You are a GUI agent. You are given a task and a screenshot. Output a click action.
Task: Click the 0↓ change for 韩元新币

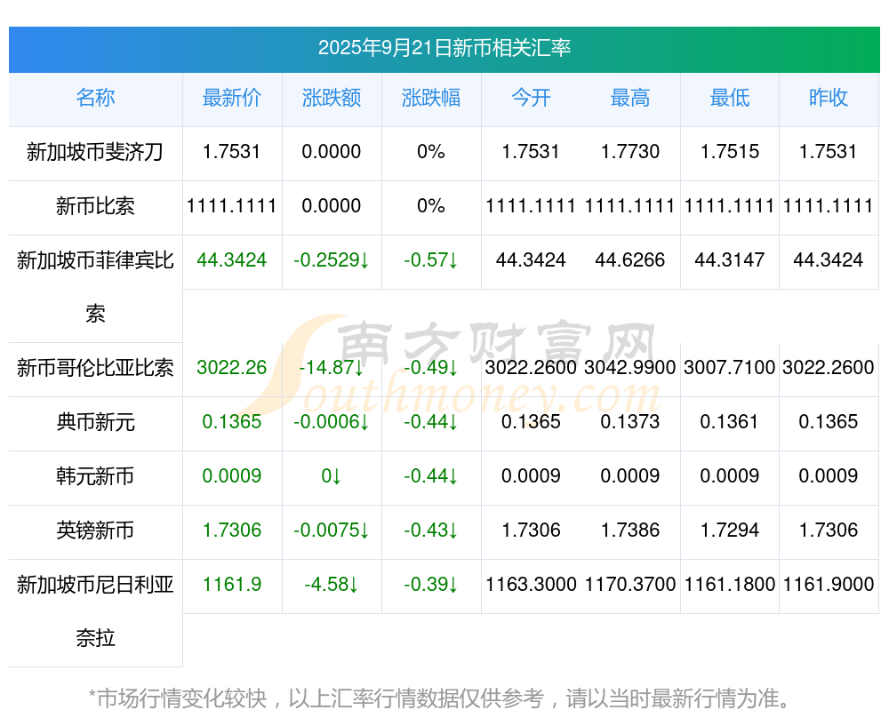pos(332,476)
